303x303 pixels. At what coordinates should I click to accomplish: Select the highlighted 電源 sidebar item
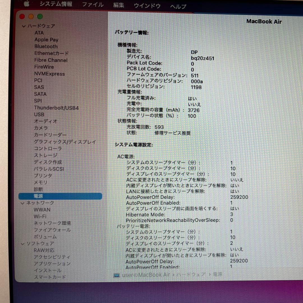pos(60,196)
